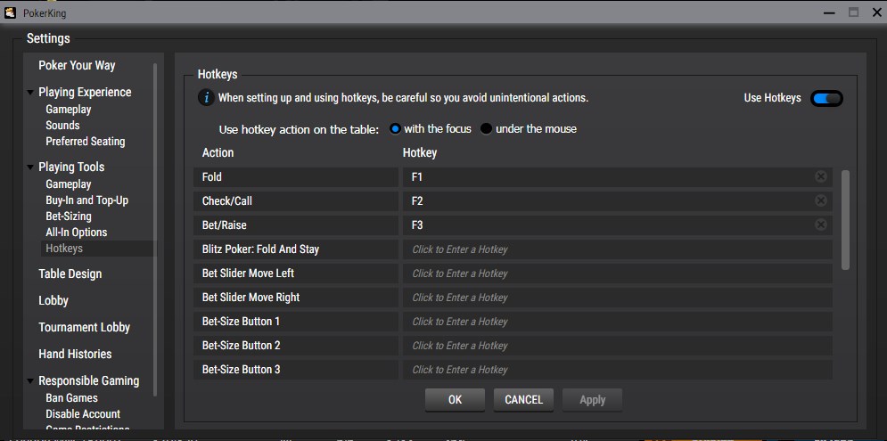Collapse the Playing Experience section arrow
Screen dimensions: 887x441
(x=30, y=92)
